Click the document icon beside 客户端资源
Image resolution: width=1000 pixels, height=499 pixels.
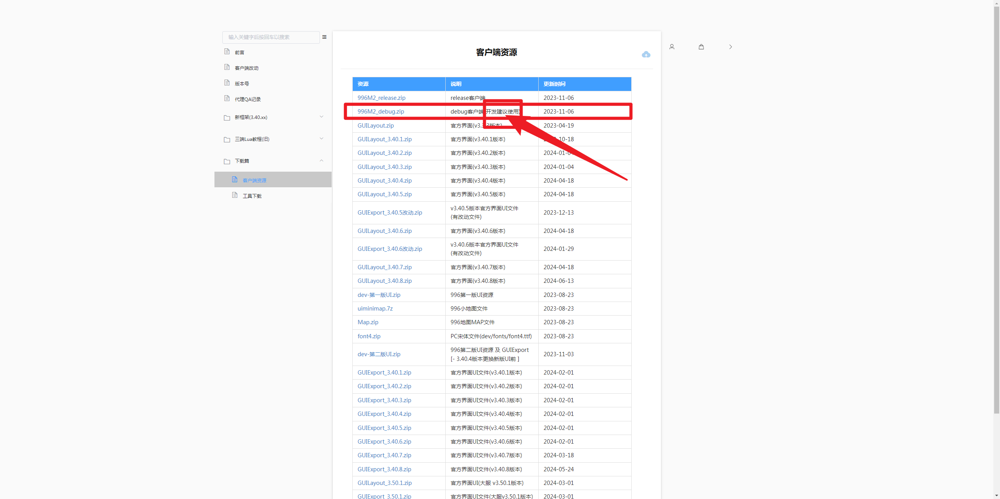coord(235,179)
